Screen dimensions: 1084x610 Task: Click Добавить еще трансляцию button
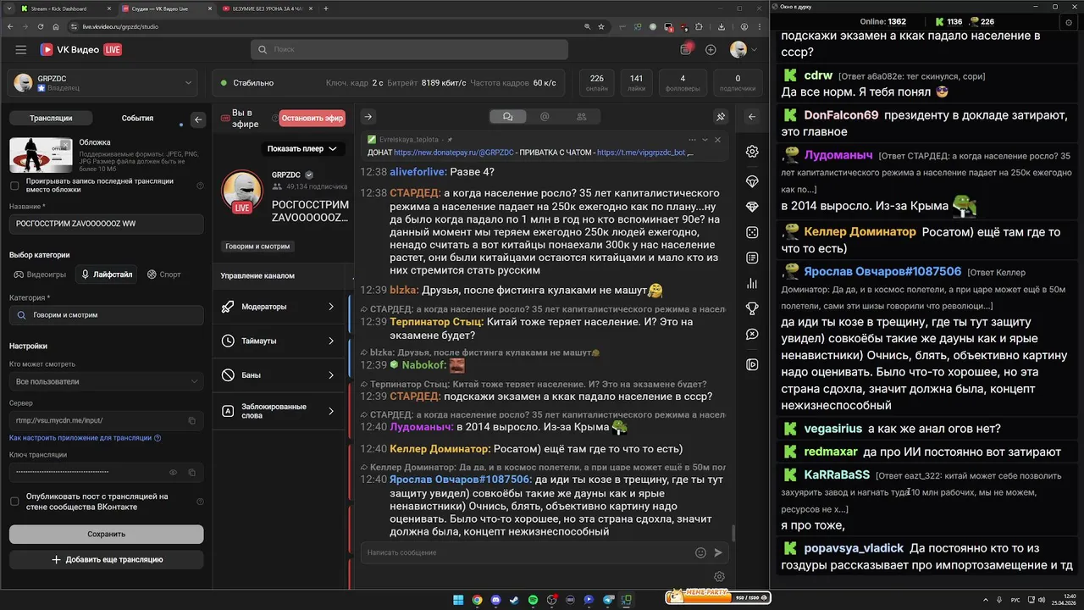pyautogui.click(x=106, y=559)
